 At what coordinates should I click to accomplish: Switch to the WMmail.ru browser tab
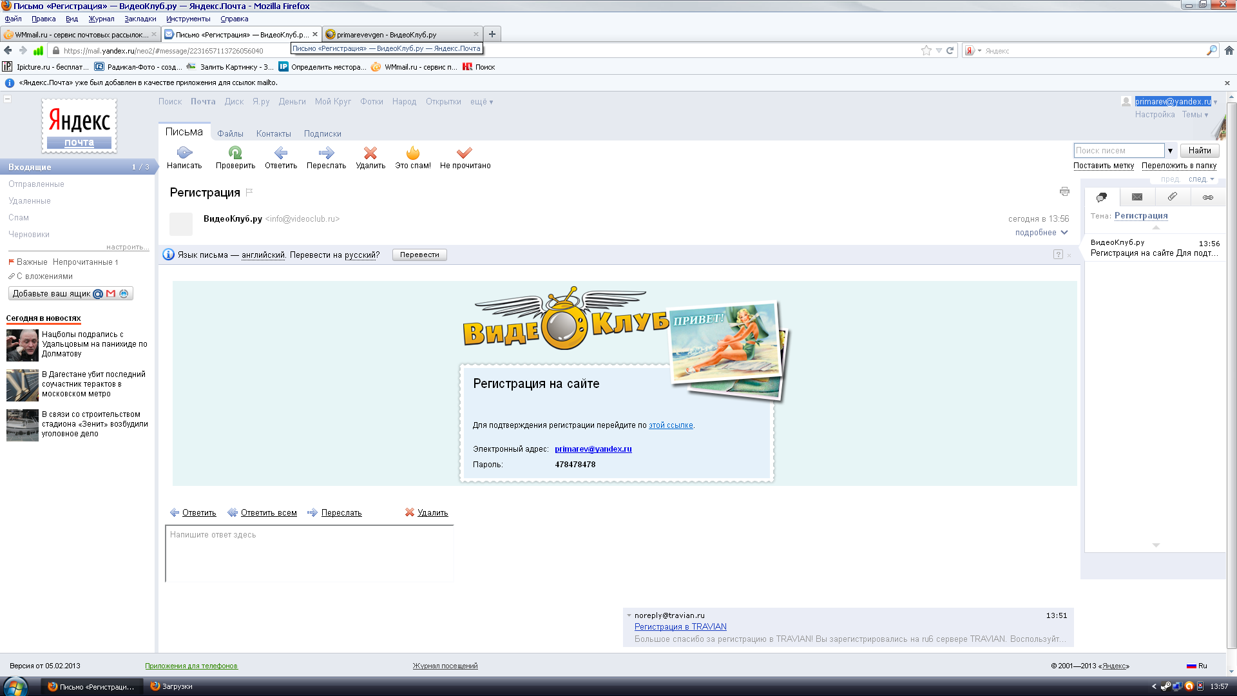pos(80,34)
